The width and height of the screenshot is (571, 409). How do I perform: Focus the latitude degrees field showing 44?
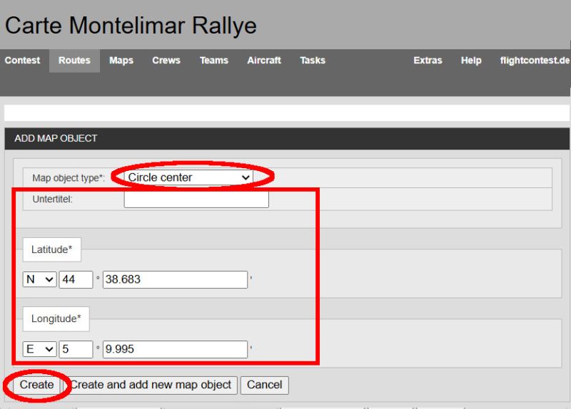[x=76, y=279]
